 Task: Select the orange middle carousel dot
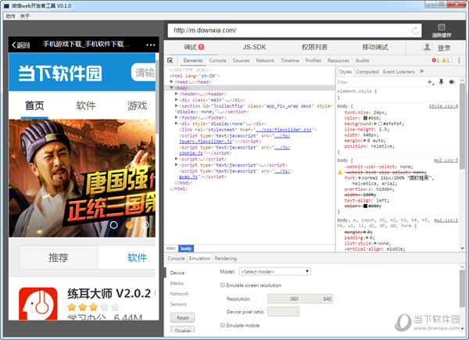(x=129, y=225)
